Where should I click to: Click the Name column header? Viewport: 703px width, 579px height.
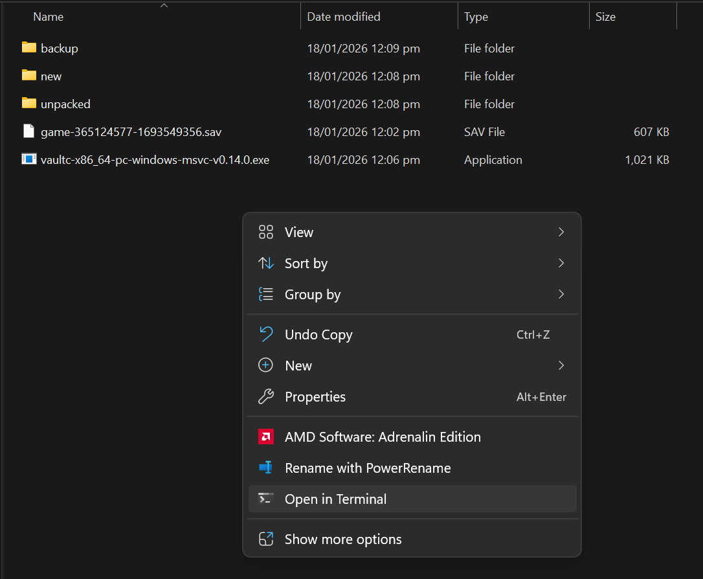[x=48, y=17]
